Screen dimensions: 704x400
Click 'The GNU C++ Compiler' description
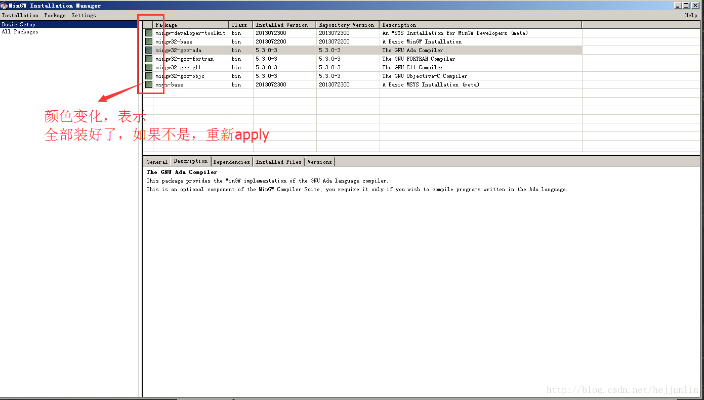pos(412,67)
